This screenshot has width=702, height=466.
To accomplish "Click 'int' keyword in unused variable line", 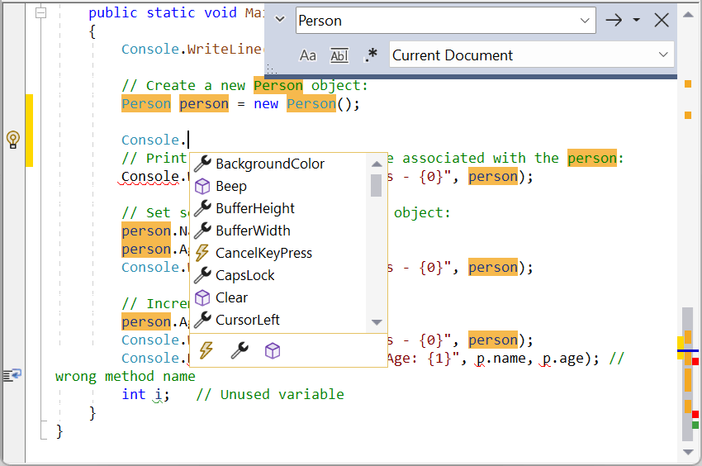I will [x=134, y=394].
